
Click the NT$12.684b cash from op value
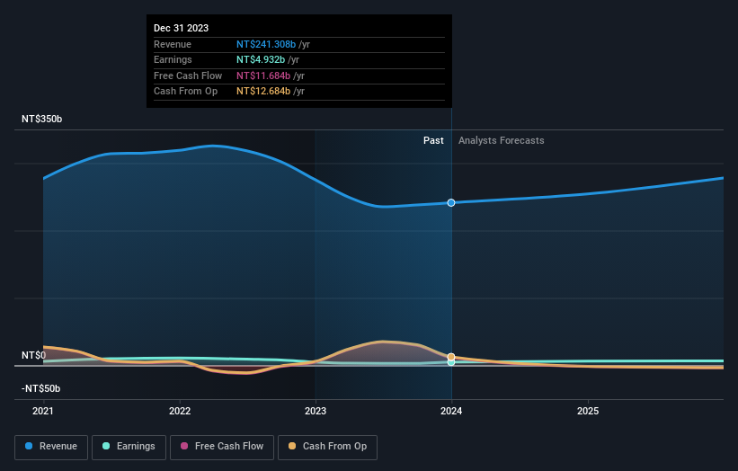point(263,92)
